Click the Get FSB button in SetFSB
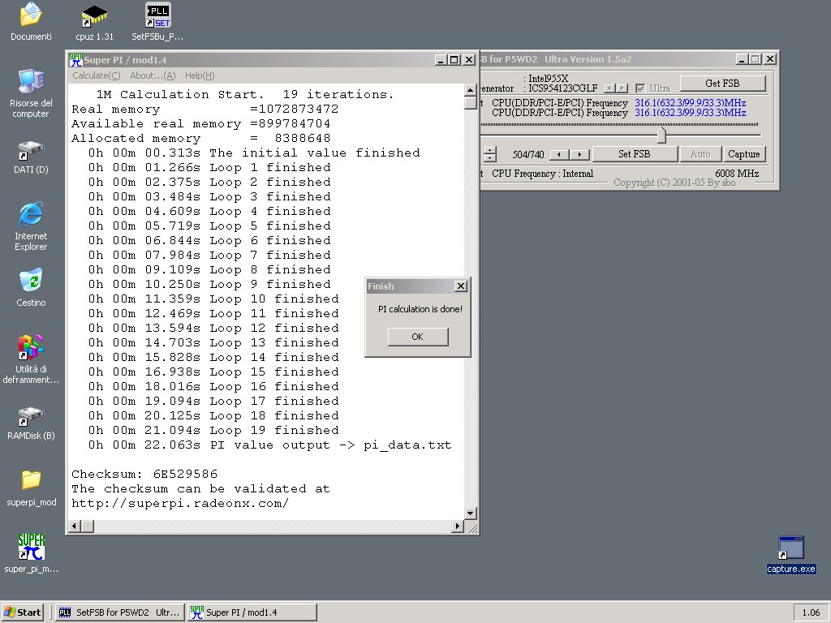The height and width of the screenshot is (623, 831). 722,84
